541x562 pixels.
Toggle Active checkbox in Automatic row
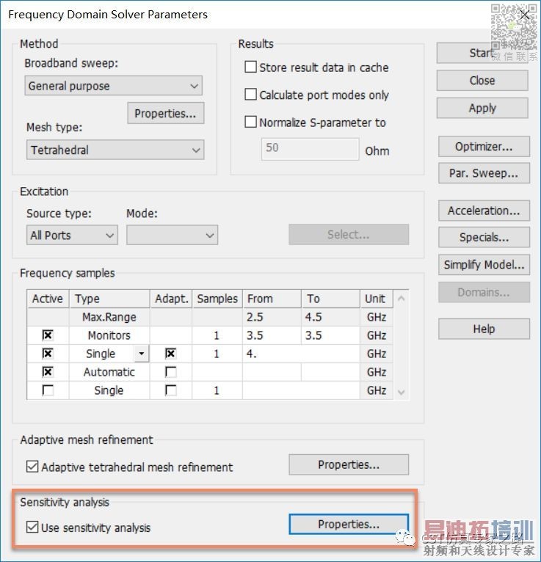click(x=48, y=372)
